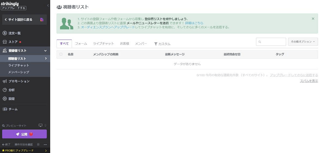Open メンバーシップ submenu item

click(x=19, y=72)
